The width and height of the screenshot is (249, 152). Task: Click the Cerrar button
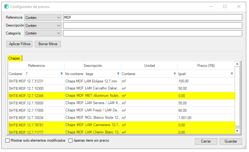tap(206, 142)
